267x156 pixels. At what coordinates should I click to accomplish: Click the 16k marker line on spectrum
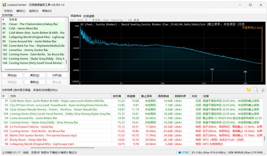point(212,76)
